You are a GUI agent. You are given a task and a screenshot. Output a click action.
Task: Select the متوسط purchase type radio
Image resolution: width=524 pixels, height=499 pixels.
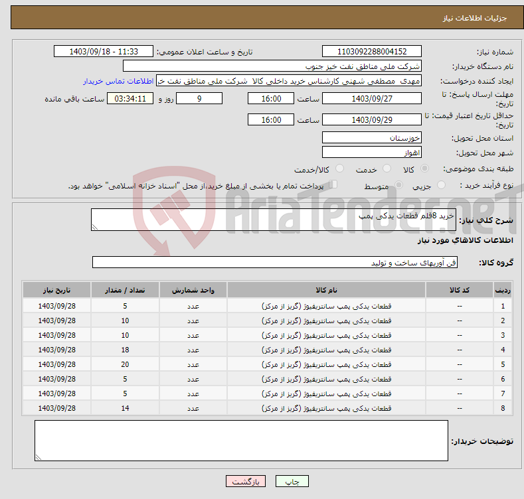pos(398,184)
